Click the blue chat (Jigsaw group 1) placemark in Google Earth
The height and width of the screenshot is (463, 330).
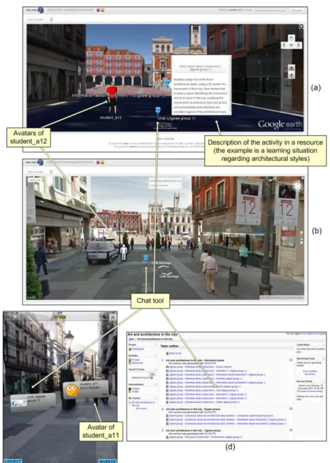click(158, 110)
